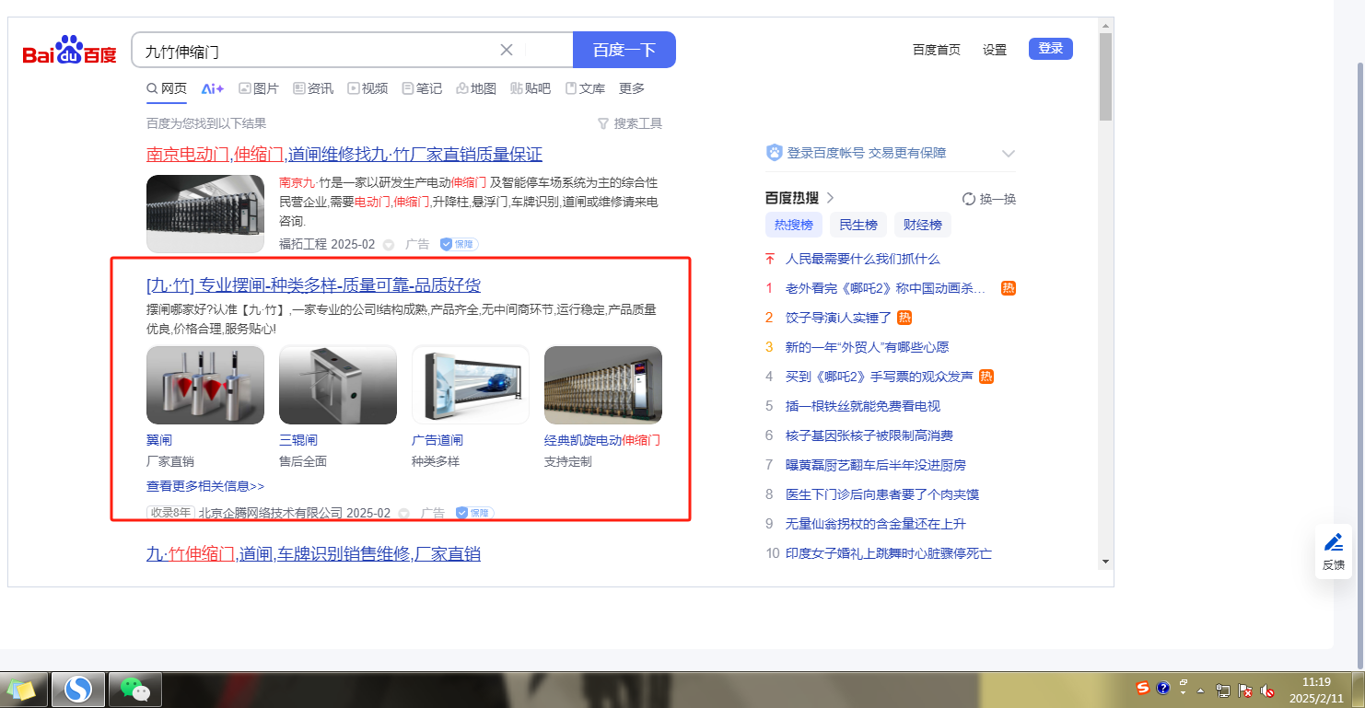
Task: Click the 经典凯旋电动伸缩门 product thumbnail
Action: point(603,385)
